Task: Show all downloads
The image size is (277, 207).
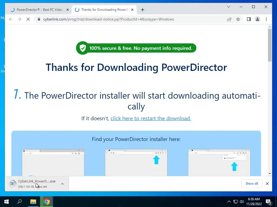Action: coord(252,183)
